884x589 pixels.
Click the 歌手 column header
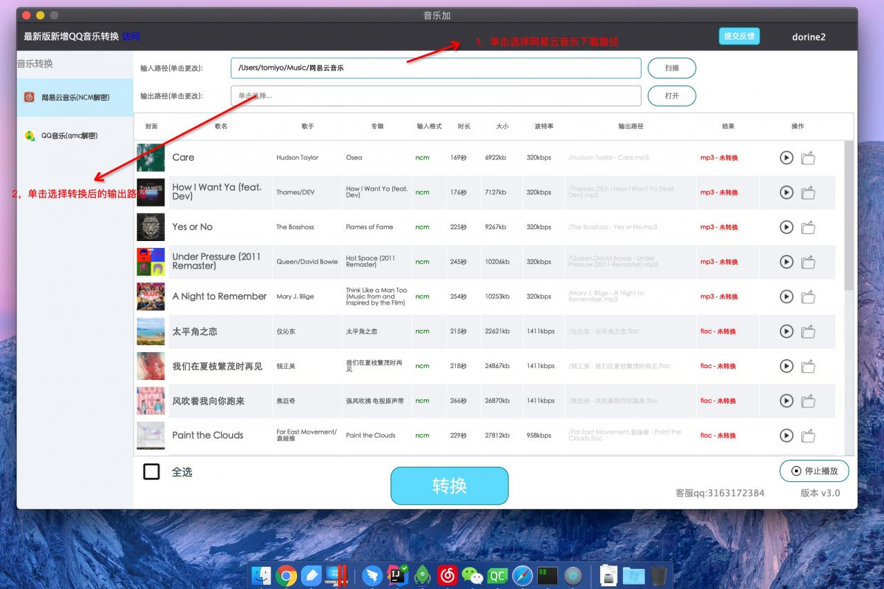(307, 126)
